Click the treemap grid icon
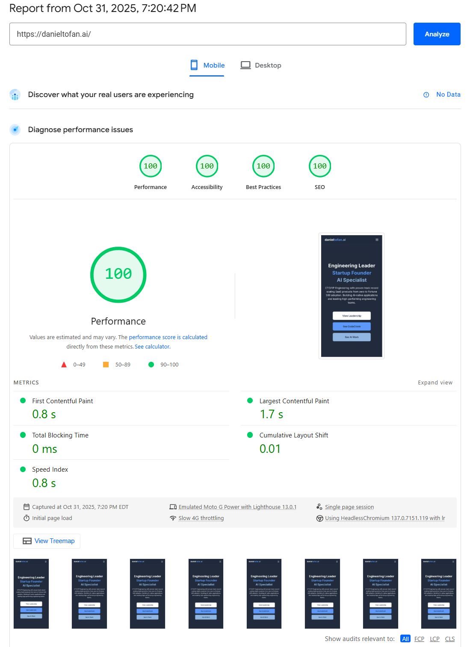The image size is (470, 647). (x=27, y=541)
